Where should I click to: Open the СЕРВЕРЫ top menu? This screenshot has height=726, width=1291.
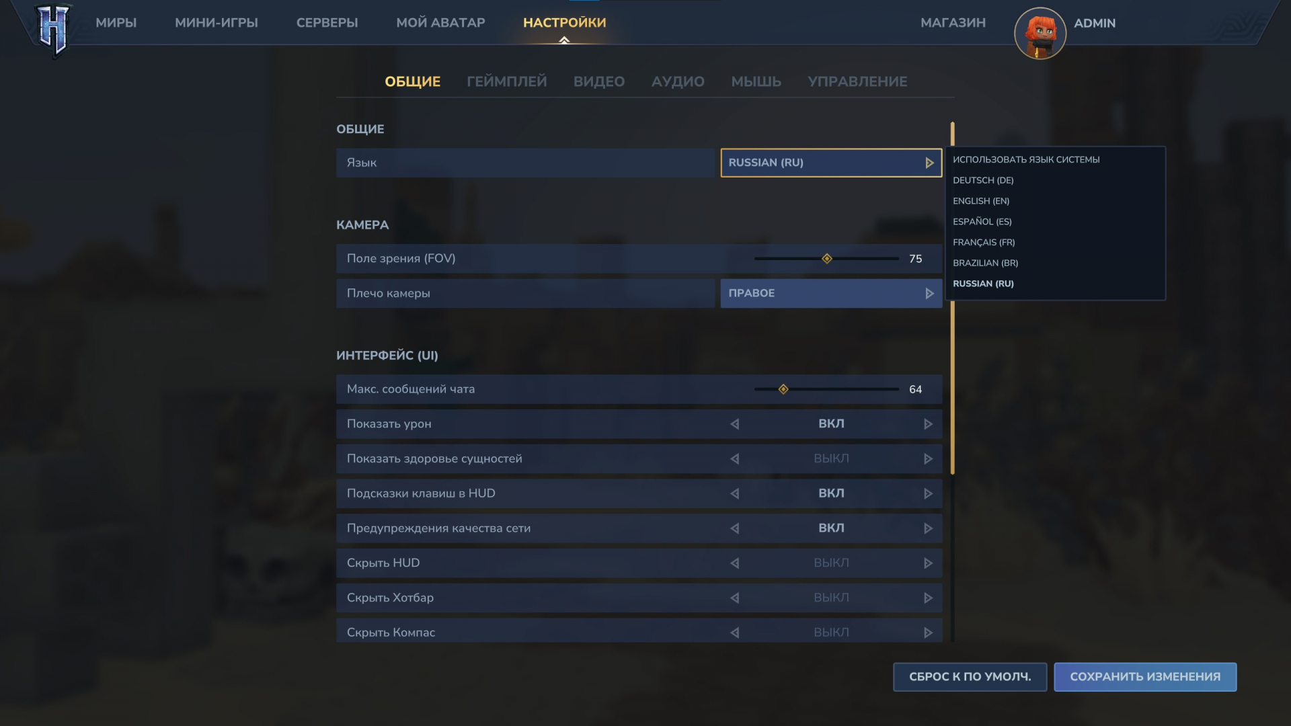[327, 23]
